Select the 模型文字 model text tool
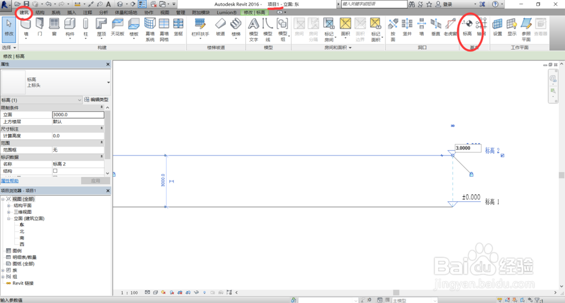The width and height of the screenshot is (565, 303). (254, 29)
